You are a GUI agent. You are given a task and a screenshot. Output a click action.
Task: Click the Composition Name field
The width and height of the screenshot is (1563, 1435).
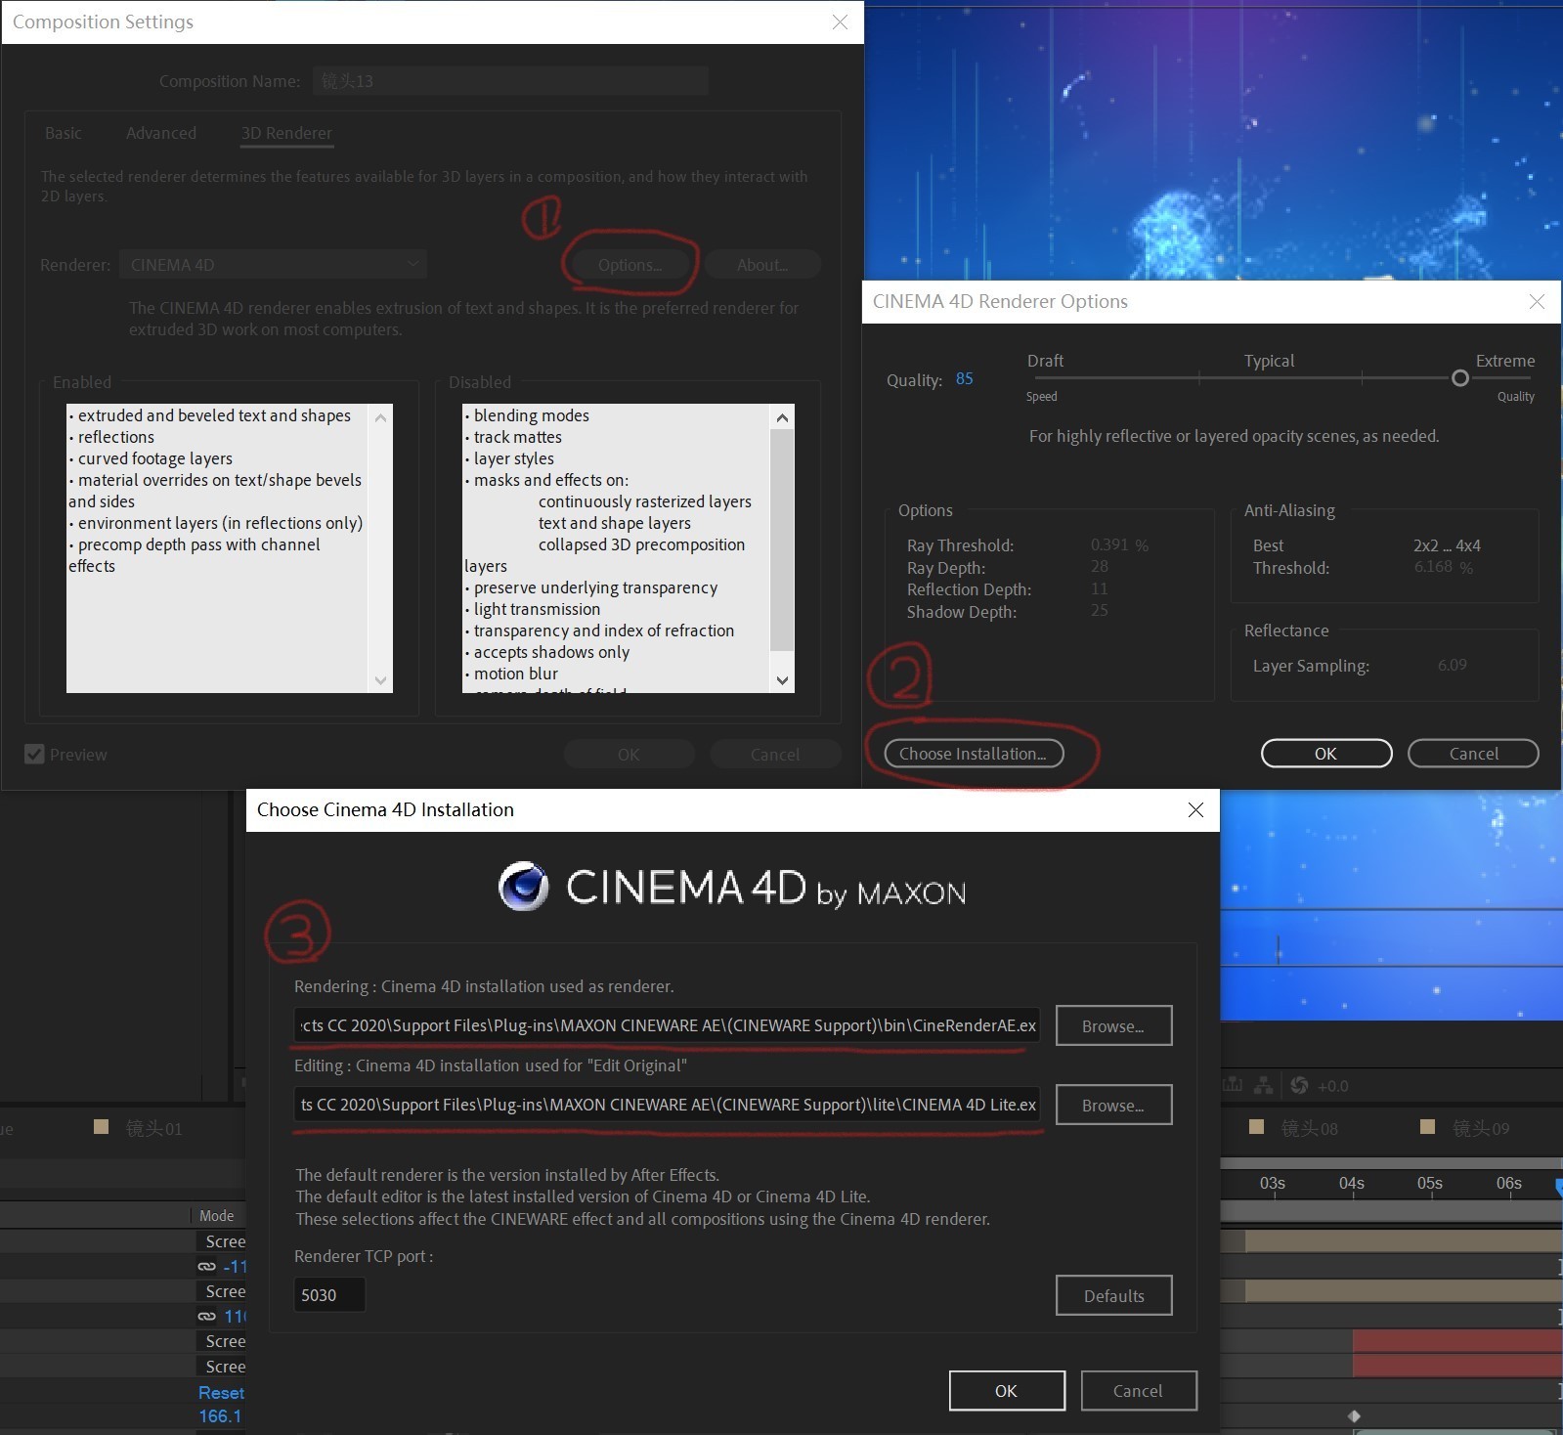pyautogui.click(x=511, y=81)
